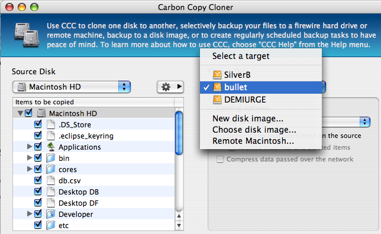The image size is (381, 234).
Task: Click the Desktop DF file icon
Action: [x=50, y=203]
